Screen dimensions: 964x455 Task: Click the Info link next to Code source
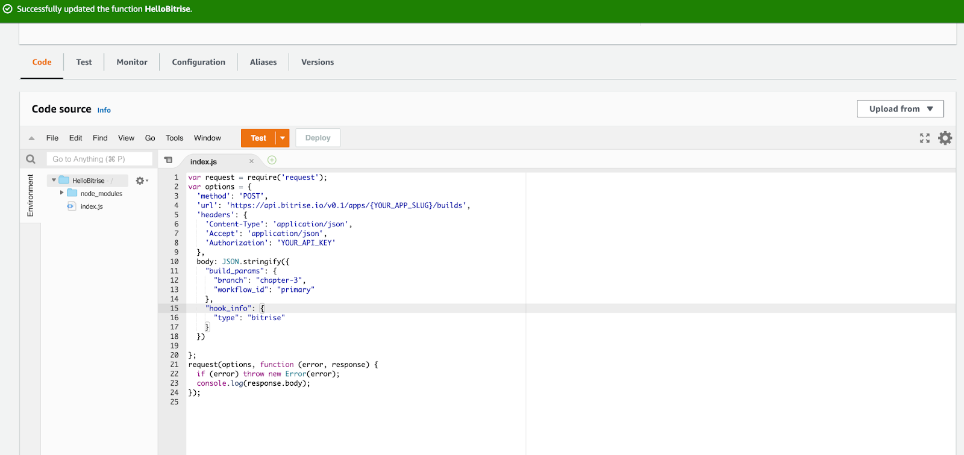[104, 110]
